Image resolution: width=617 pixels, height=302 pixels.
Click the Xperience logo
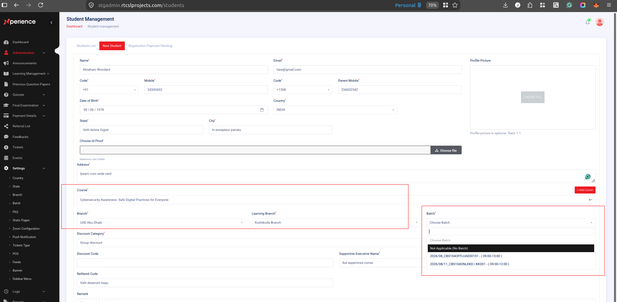pos(19,22)
